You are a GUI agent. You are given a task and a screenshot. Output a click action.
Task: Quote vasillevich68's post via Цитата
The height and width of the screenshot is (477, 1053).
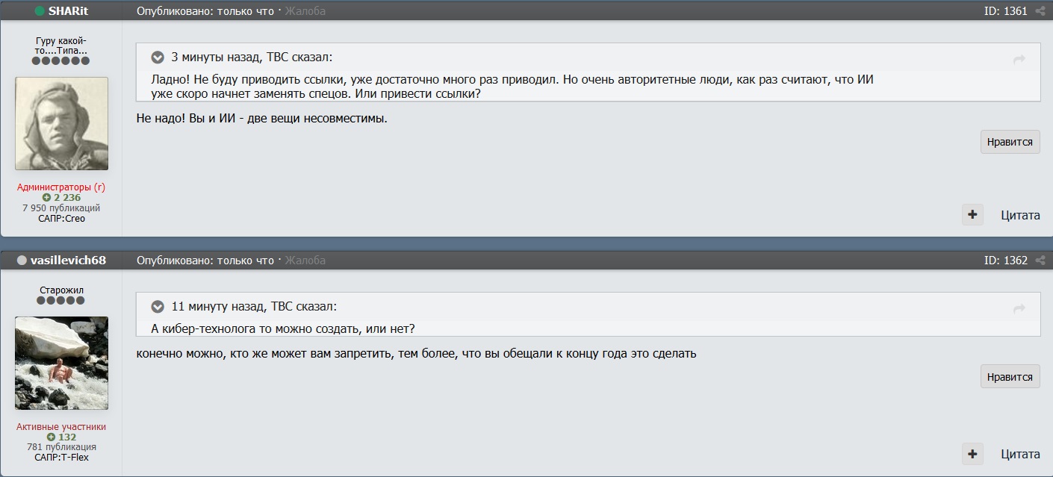coord(1020,454)
